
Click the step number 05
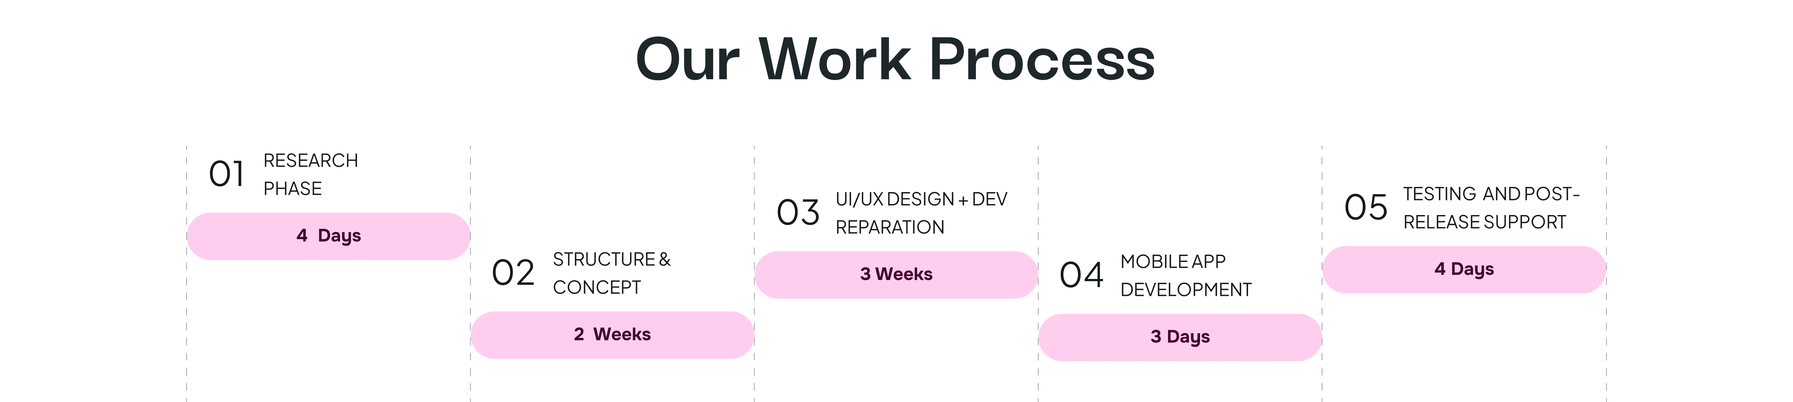[x=1366, y=208]
